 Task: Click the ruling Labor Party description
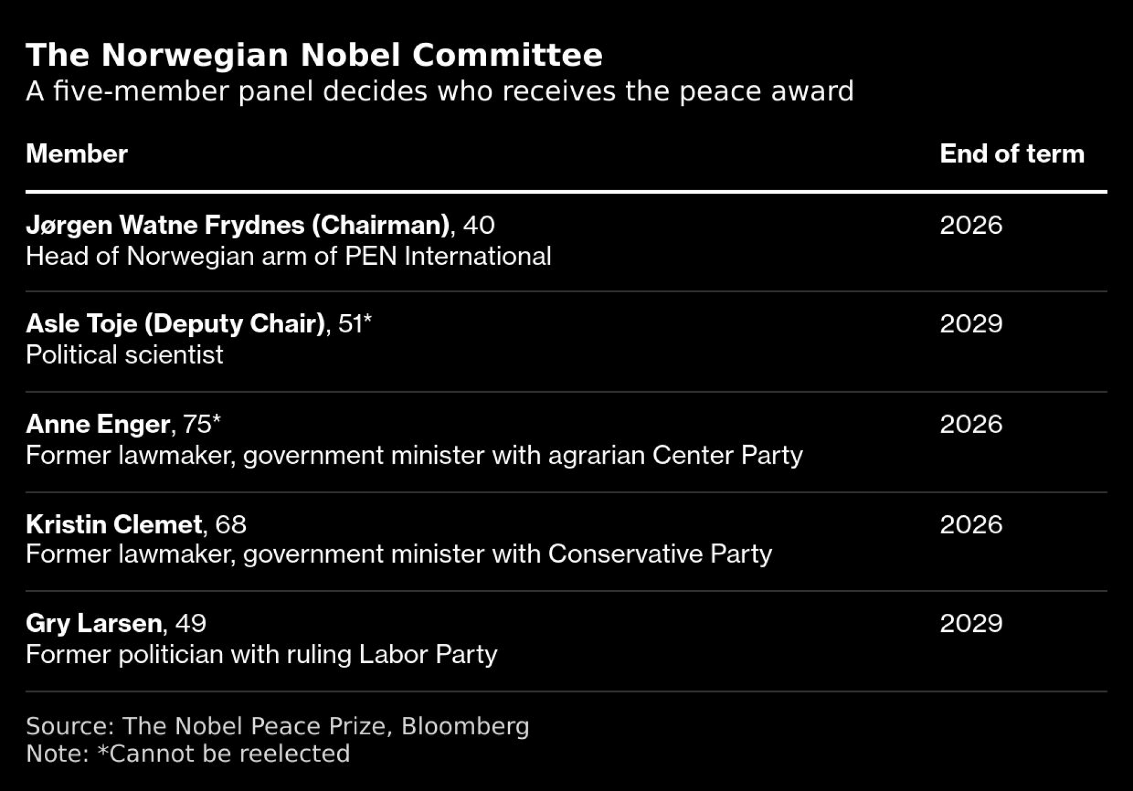pyautogui.click(x=261, y=655)
